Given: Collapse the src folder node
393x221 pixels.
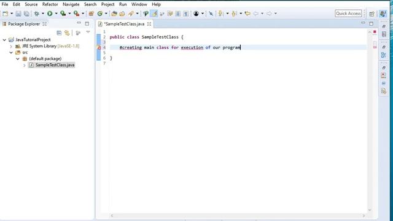Looking at the screenshot, I should pos(11,53).
